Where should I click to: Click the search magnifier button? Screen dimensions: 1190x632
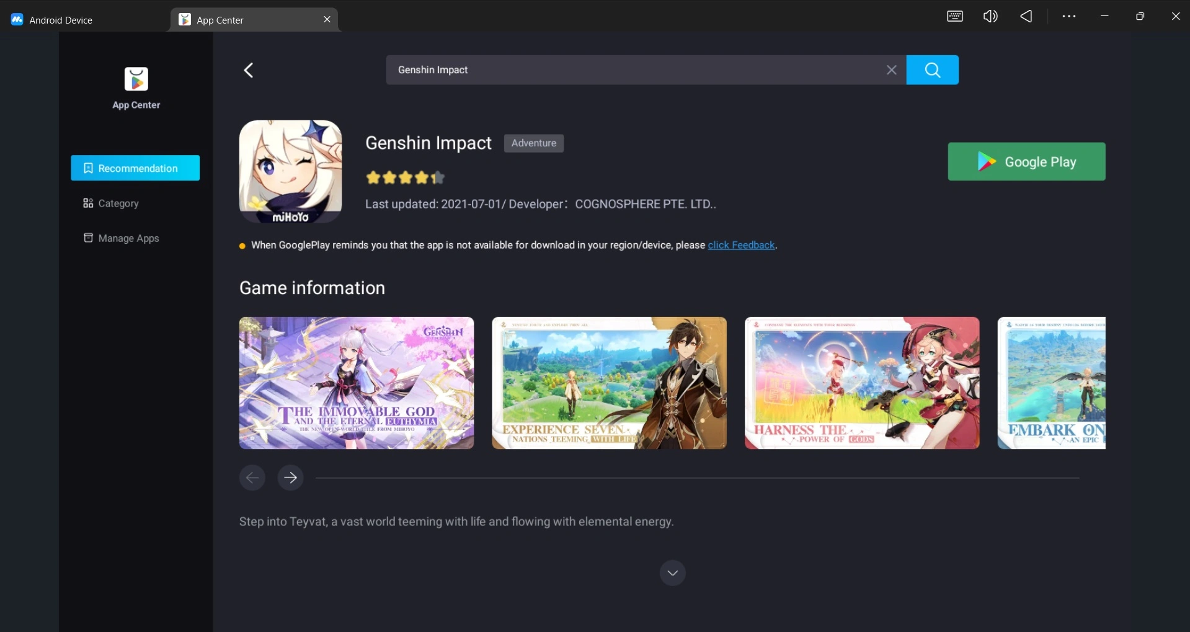click(x=932, y=69)
